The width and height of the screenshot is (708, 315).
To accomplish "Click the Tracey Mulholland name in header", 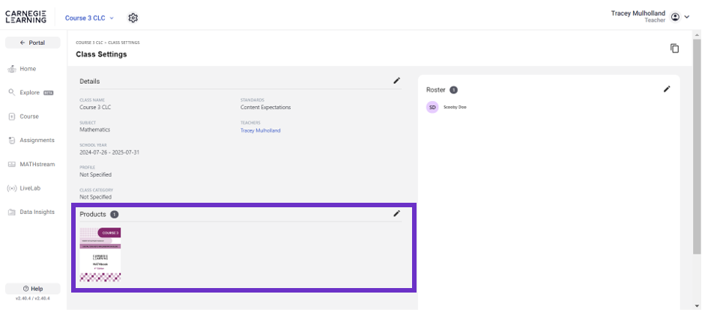I will click(638, 13).
